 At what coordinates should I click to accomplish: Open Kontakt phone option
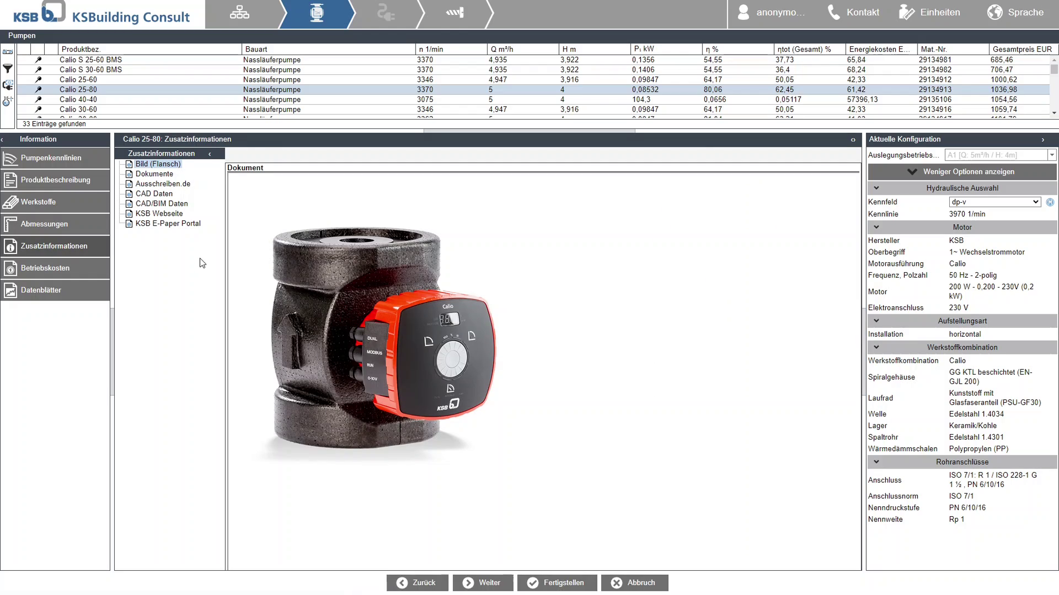853,12
